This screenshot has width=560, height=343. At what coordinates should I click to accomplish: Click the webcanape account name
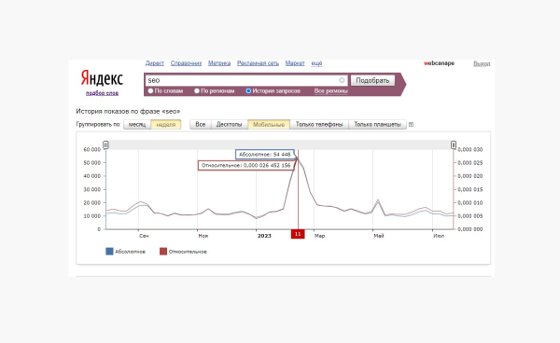click(439, 63)
